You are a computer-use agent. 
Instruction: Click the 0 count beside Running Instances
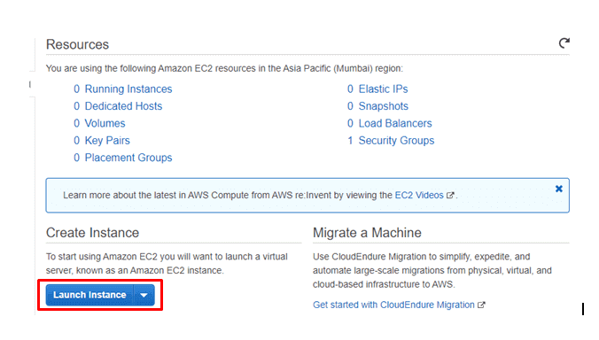(77, 89)
